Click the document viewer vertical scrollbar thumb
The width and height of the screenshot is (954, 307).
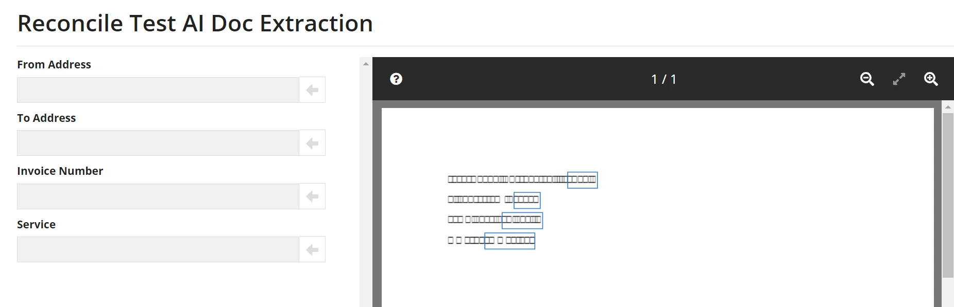point(948,195)
